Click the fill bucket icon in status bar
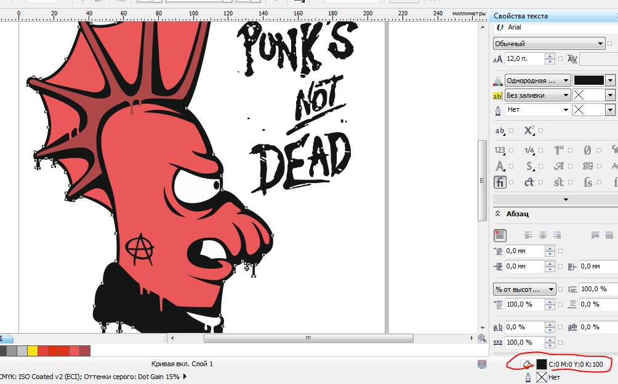Image resolution: width=618 pixels, height=384 pixels. point(528,364)
